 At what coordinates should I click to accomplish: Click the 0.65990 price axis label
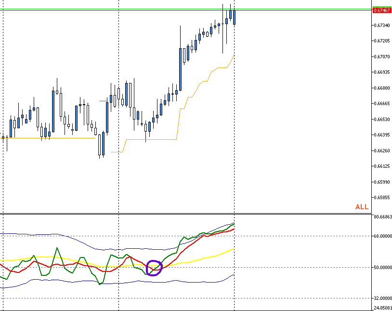click(x=382, y=182)
